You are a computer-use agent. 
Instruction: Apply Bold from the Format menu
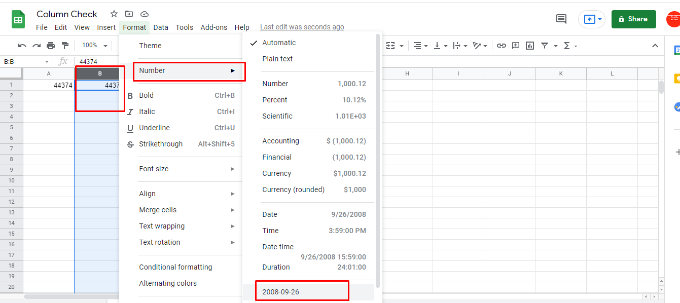click(x=181, y=95)
